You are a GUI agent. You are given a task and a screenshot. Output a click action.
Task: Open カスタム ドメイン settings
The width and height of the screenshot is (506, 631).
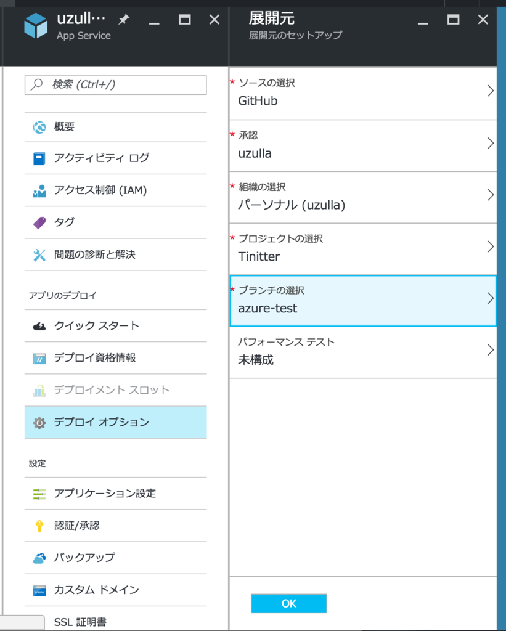click(115, 590)
